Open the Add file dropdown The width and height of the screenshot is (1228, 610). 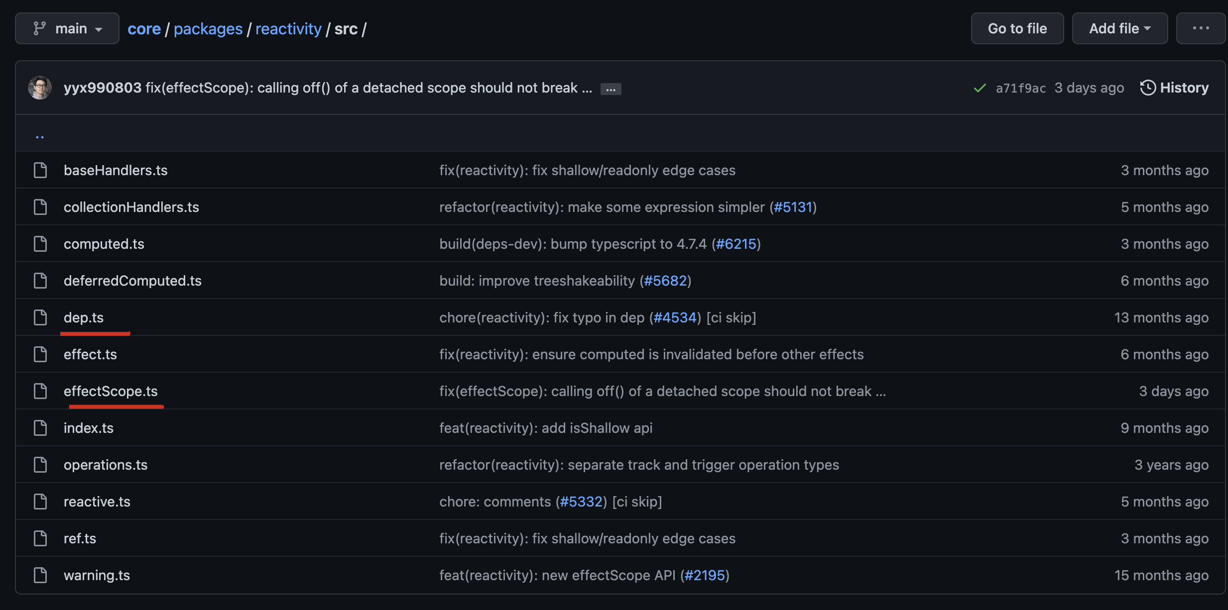pyautogui.click(x=1119, y=28)
